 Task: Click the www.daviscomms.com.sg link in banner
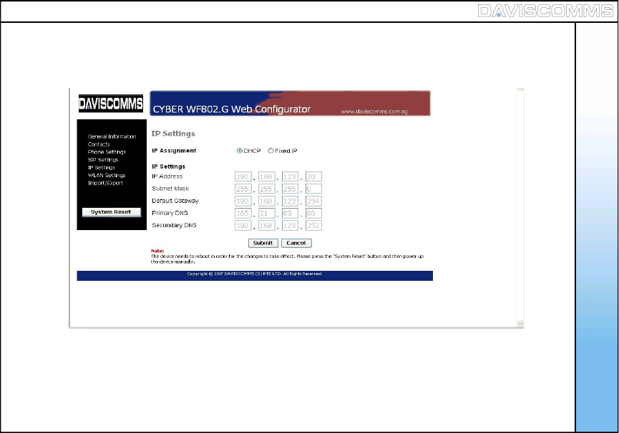coord(374,111)
